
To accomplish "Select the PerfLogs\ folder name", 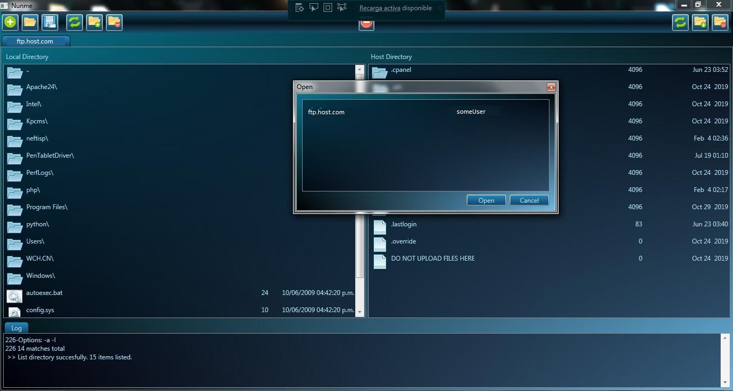I will 40,172.
